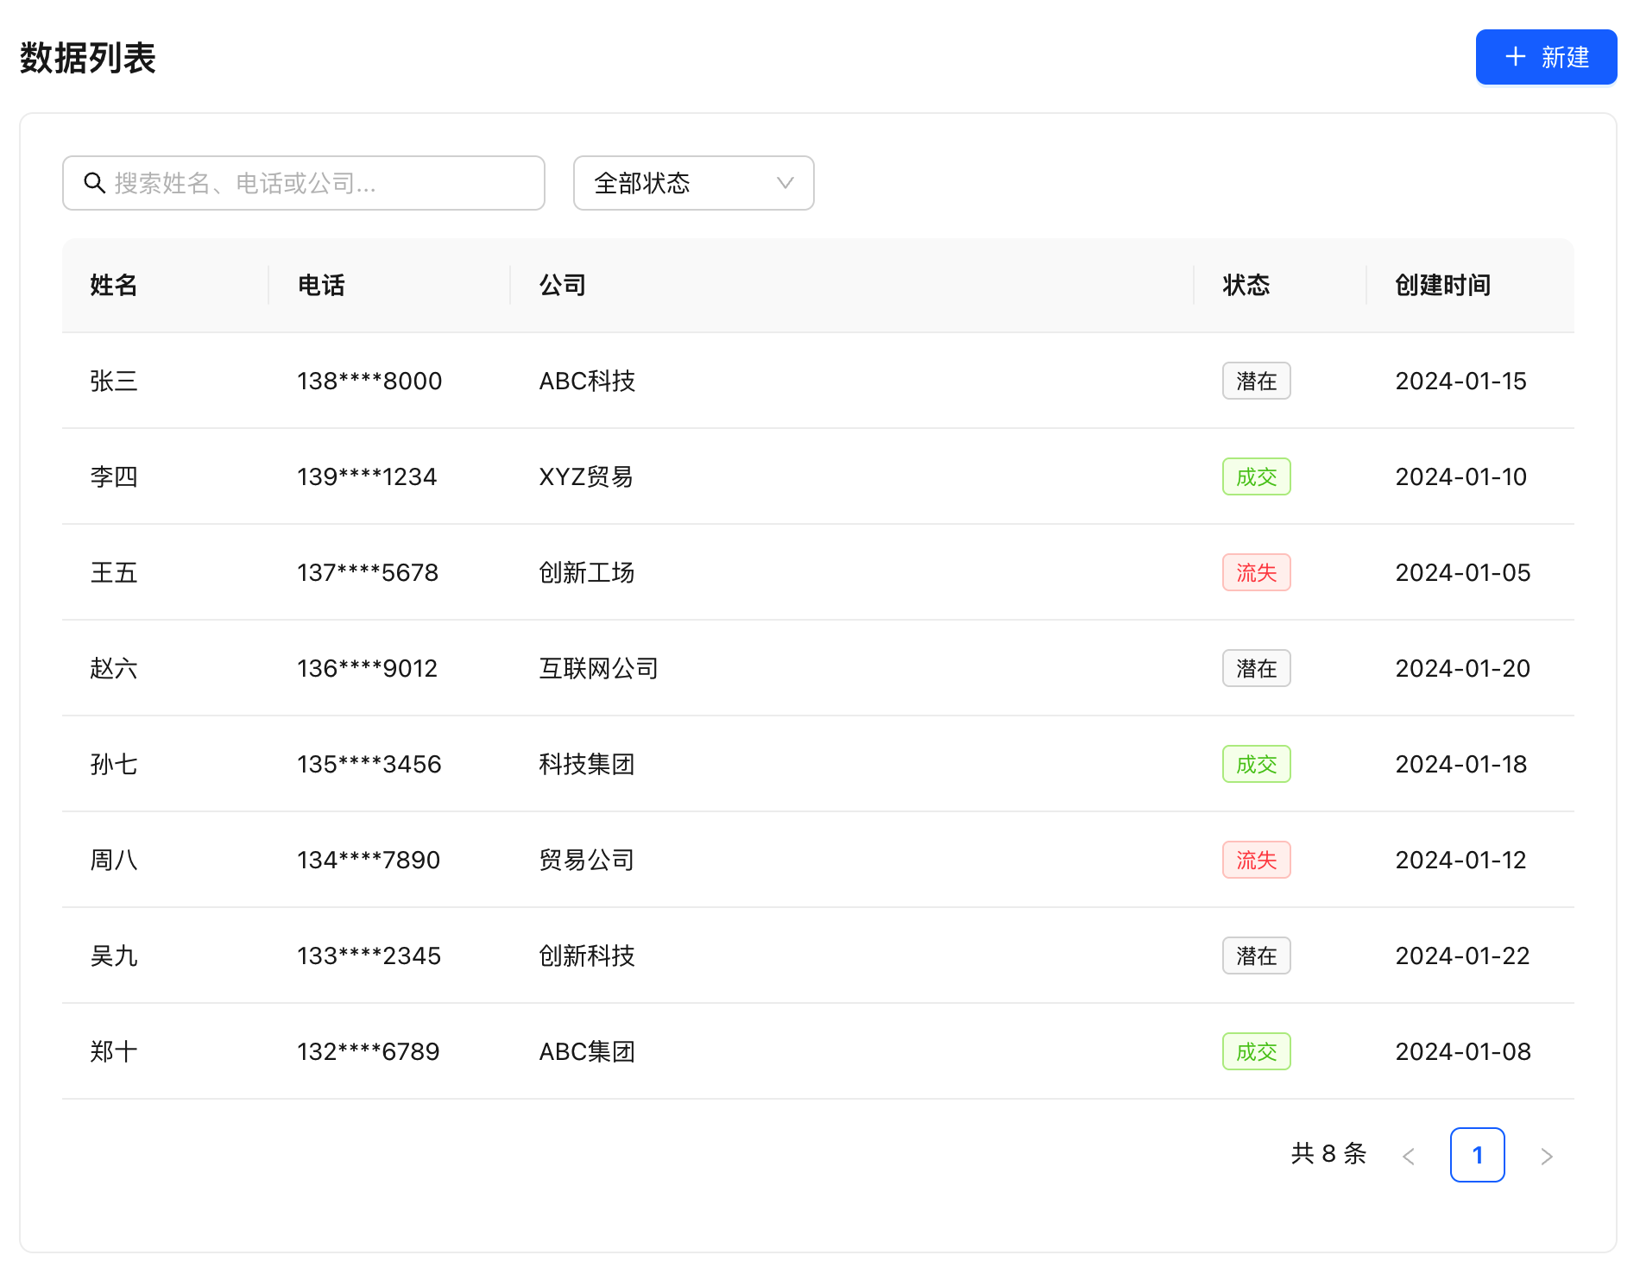
Task: Click the previous page arrow
Action: pyautogui.click(x=1410, y=1155)
